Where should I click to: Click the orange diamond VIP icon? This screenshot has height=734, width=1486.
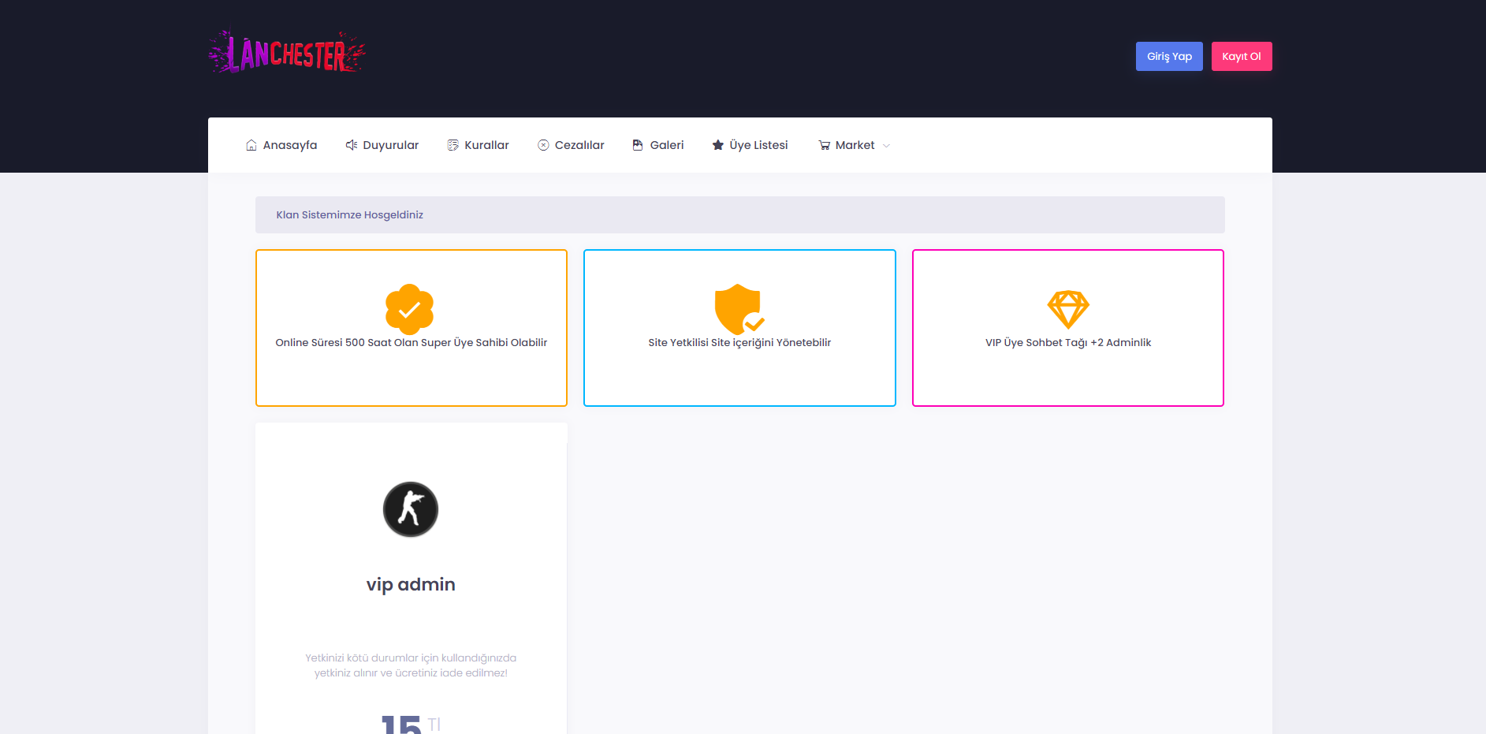pyautogui.click(x=1068, y=309)
